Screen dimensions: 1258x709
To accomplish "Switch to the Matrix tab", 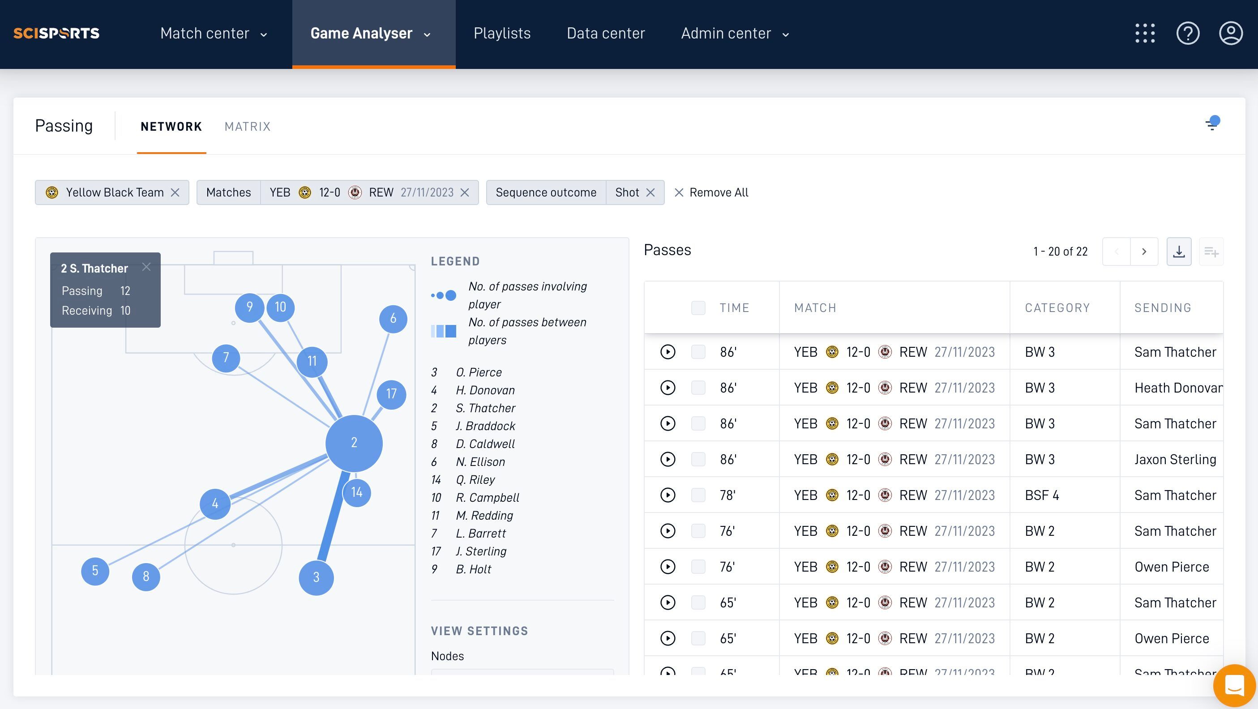I will [x=248, y=127].
